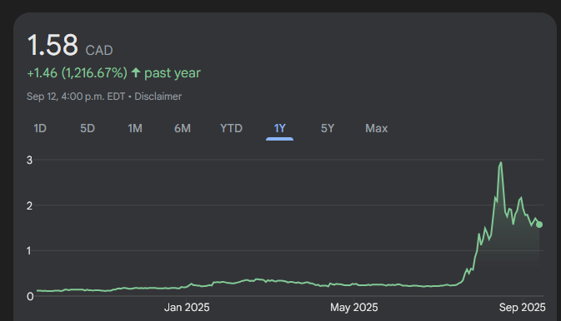The height and width of the screenshot is (321, 561).
Task: Click the CAD currency label
Action: click(99, 51)
